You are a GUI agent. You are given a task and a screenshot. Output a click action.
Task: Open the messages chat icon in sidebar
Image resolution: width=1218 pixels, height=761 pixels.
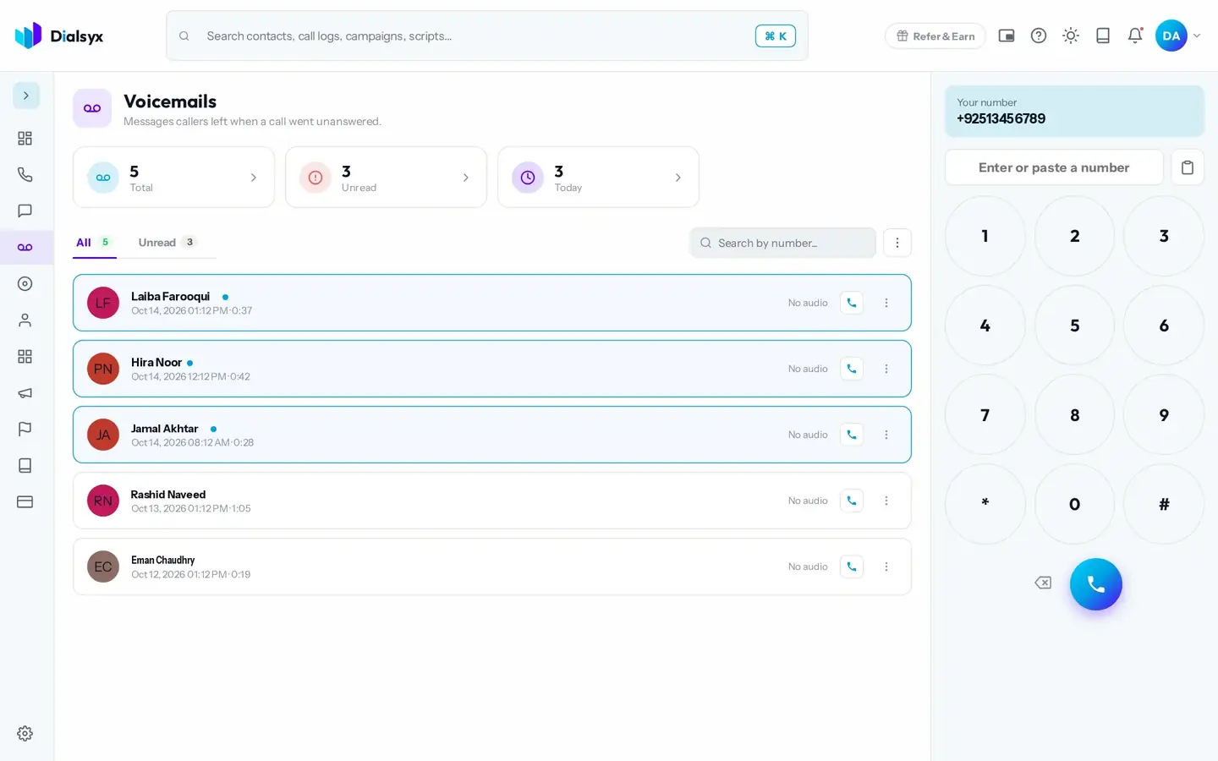[x=25, y=211]
